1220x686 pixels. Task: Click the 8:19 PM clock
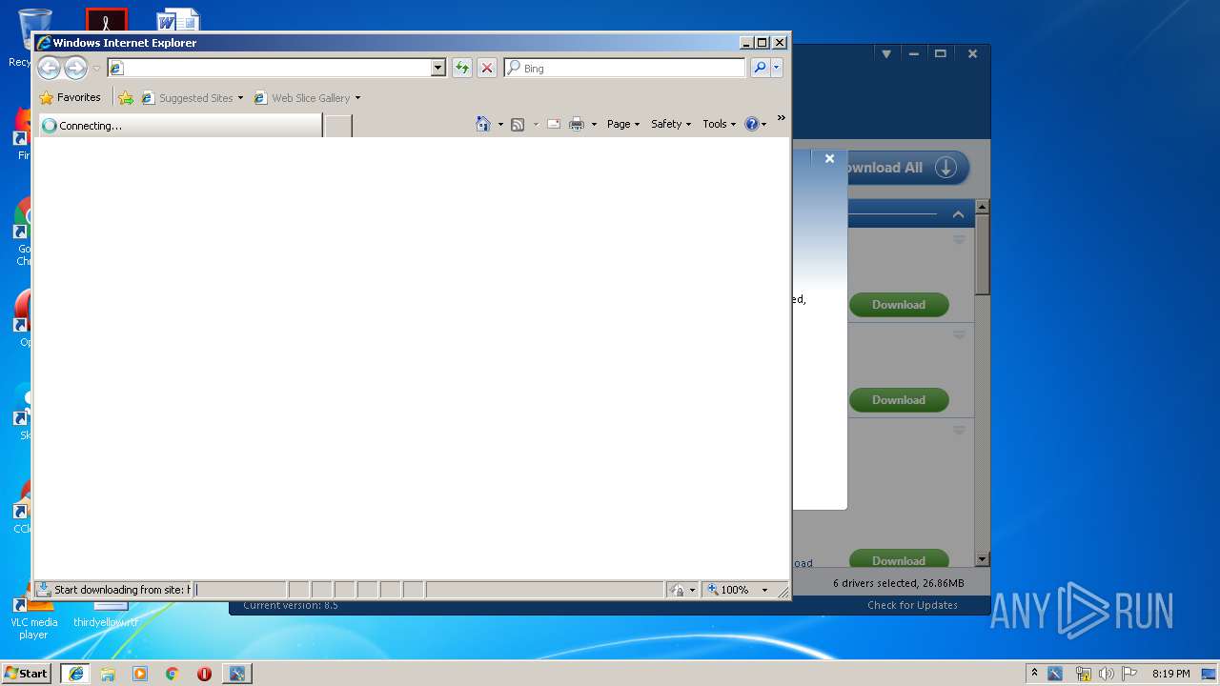click(1170, 674)
